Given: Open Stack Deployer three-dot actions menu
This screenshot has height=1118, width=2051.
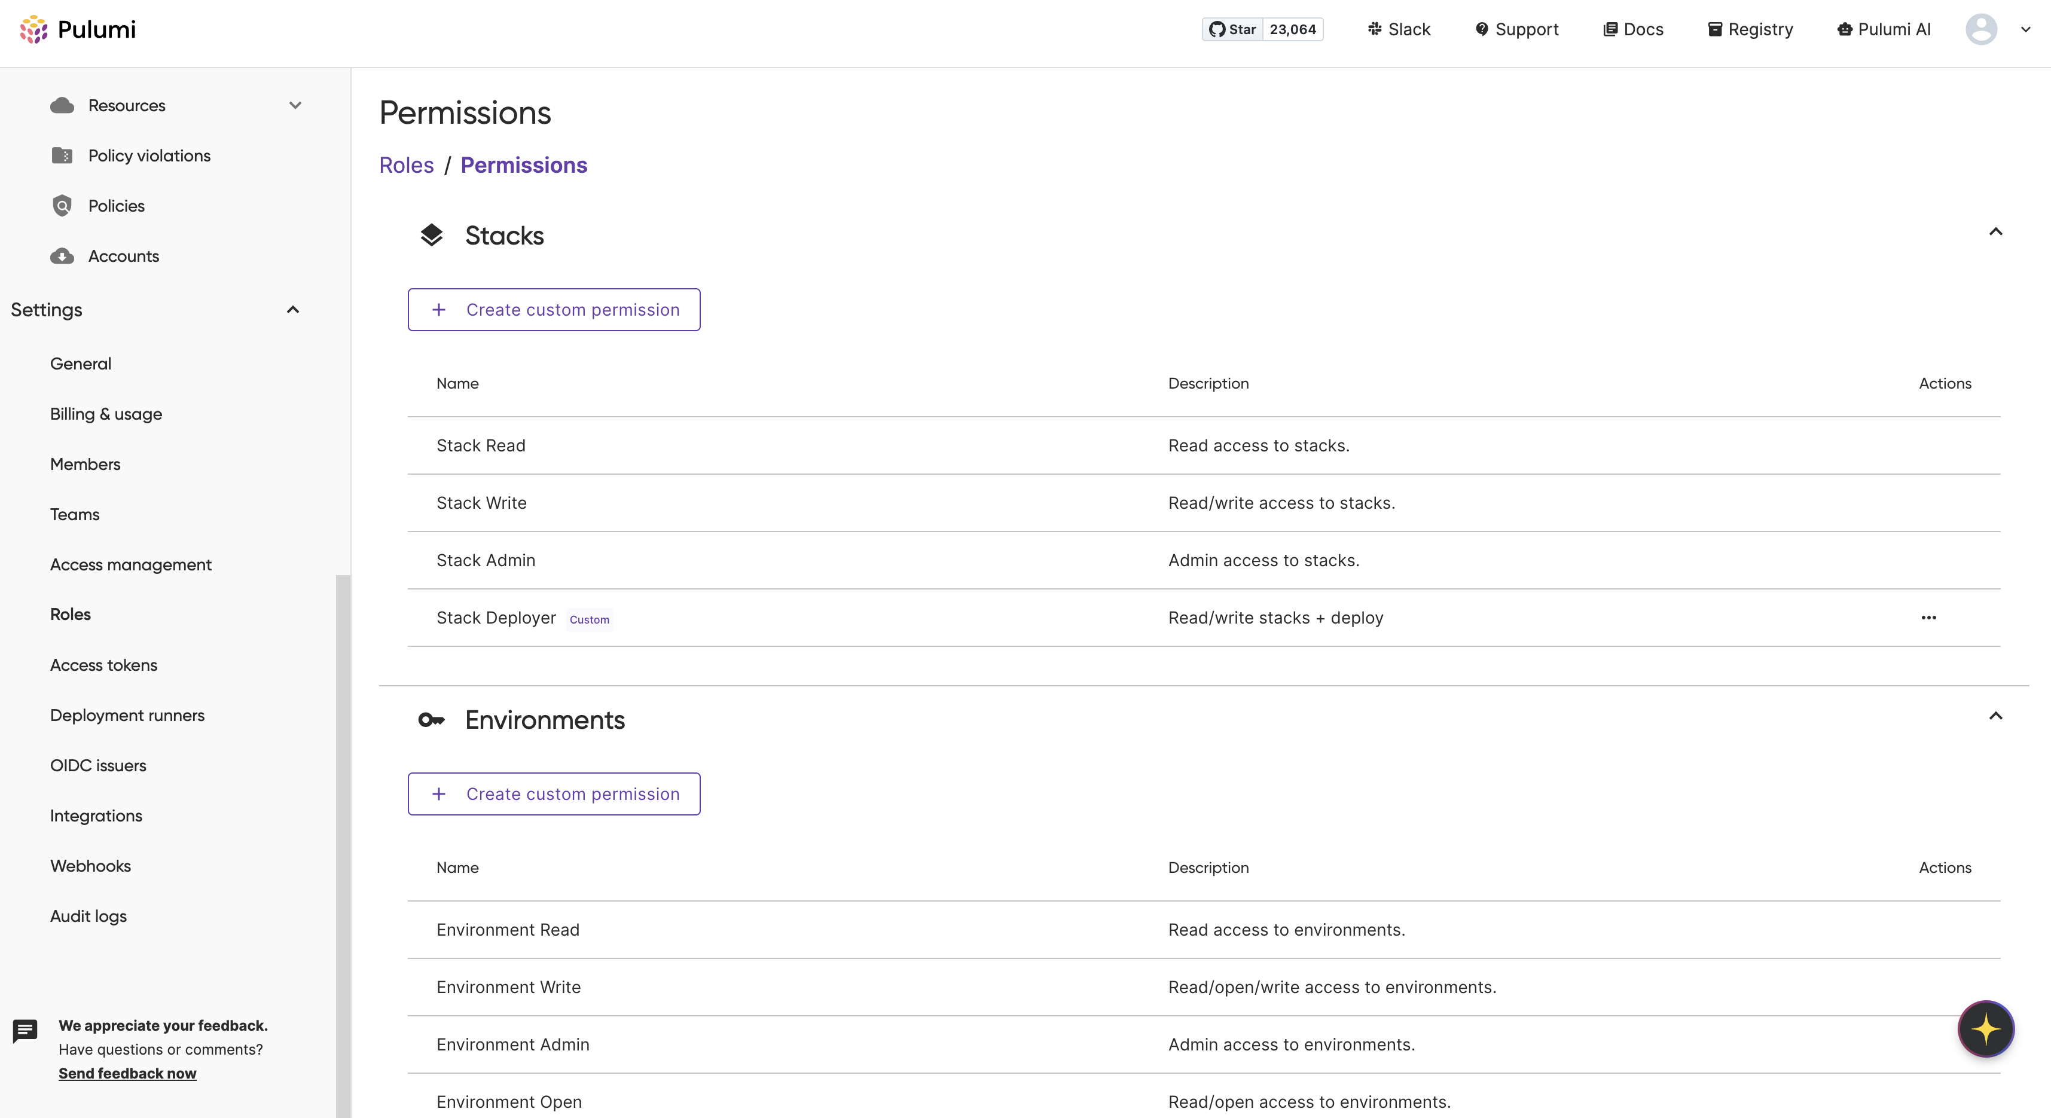Looking at the screenshot, I should 1928,618.
